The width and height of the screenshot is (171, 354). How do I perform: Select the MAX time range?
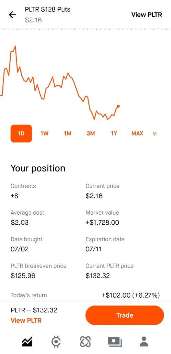137,133
